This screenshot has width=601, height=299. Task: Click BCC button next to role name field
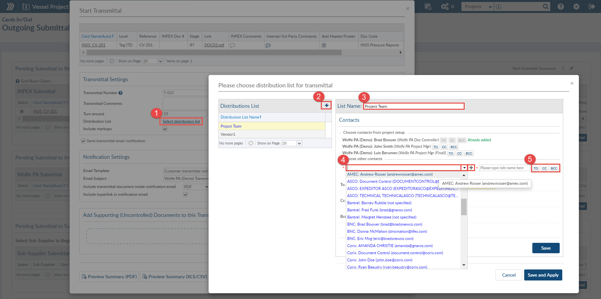pos(554,168)
